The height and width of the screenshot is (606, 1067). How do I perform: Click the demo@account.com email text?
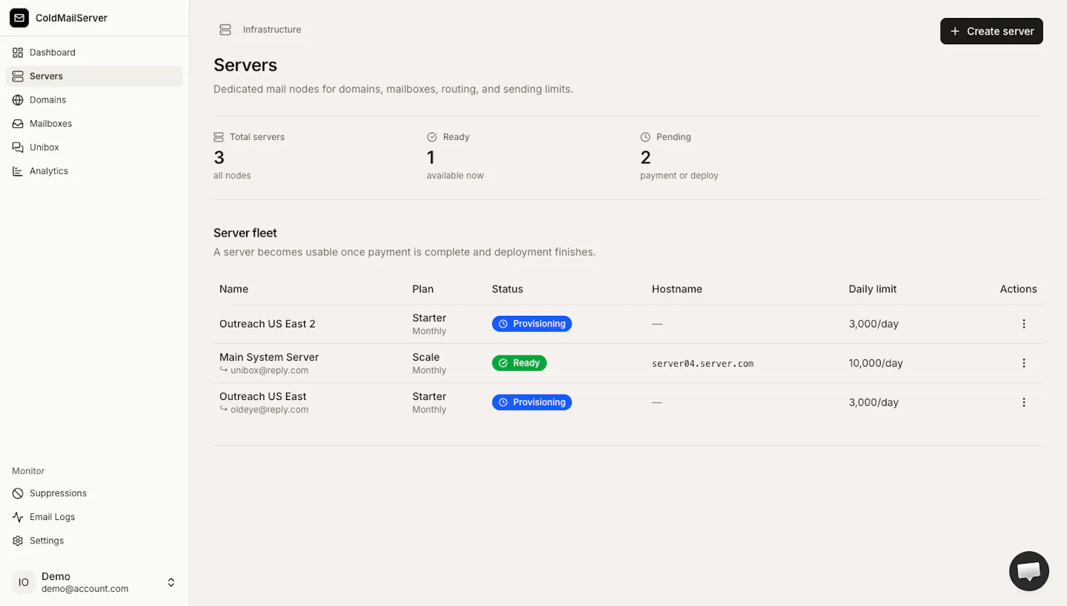coord(85,589)
